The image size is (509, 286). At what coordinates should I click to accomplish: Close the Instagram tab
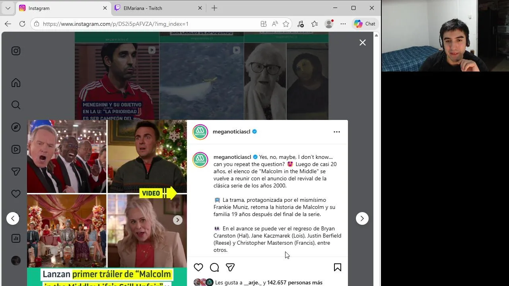tap(105, 8)
